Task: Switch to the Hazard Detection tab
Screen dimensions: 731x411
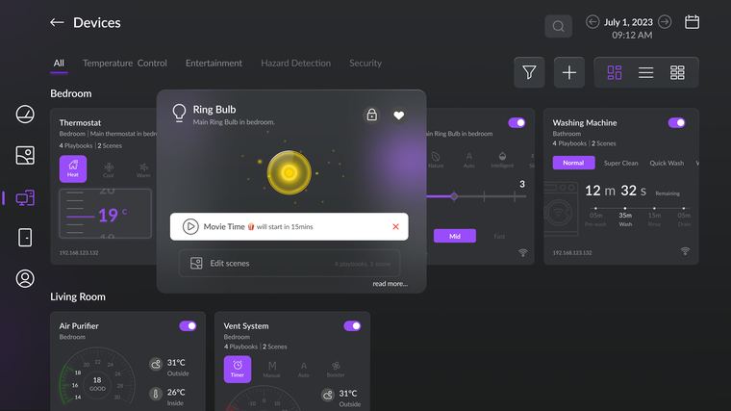Action: click(295, 63)
